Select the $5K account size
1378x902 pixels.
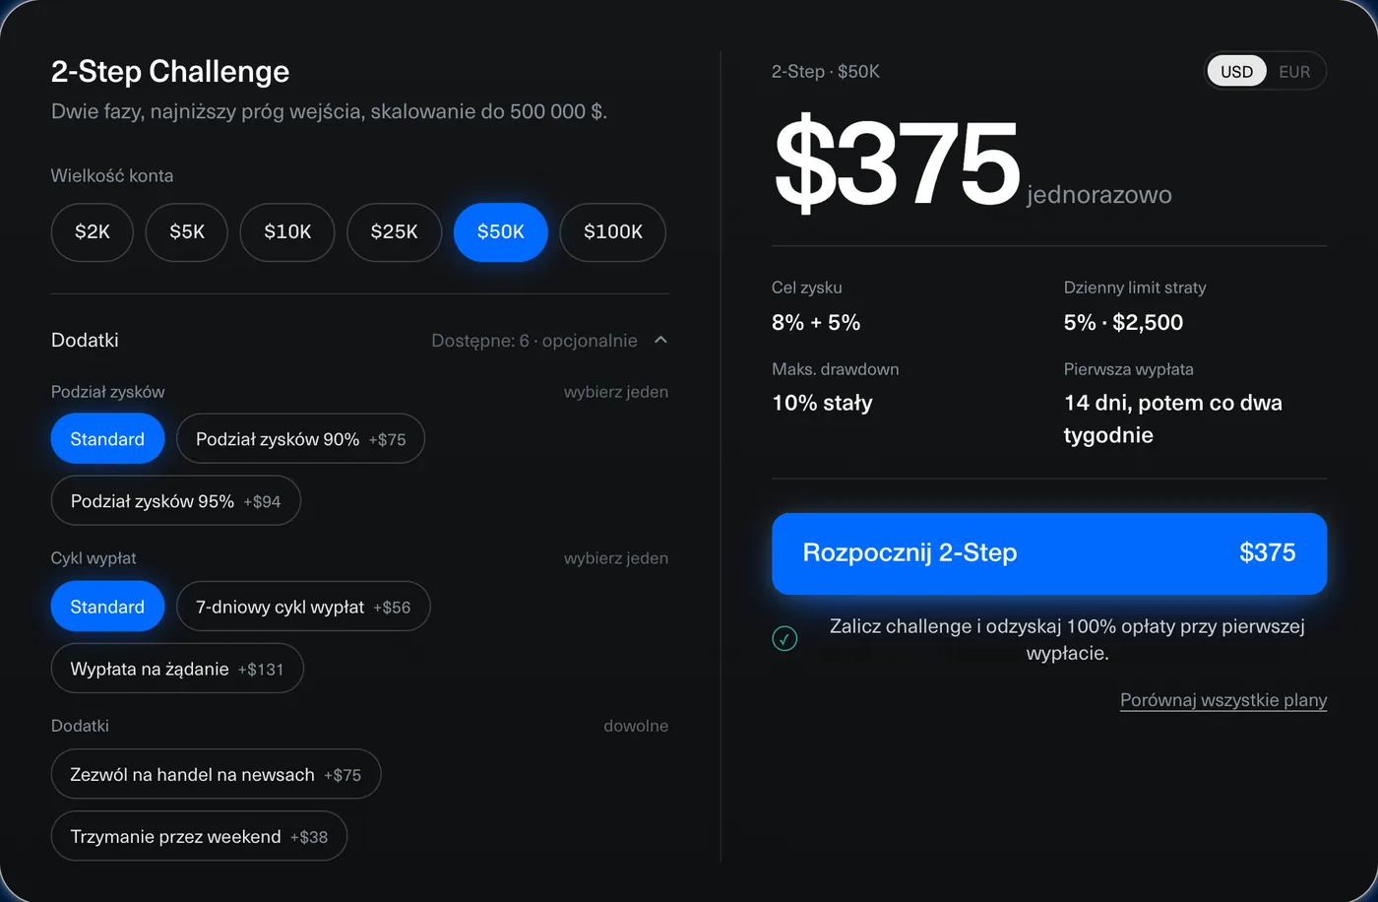[187, 232]
